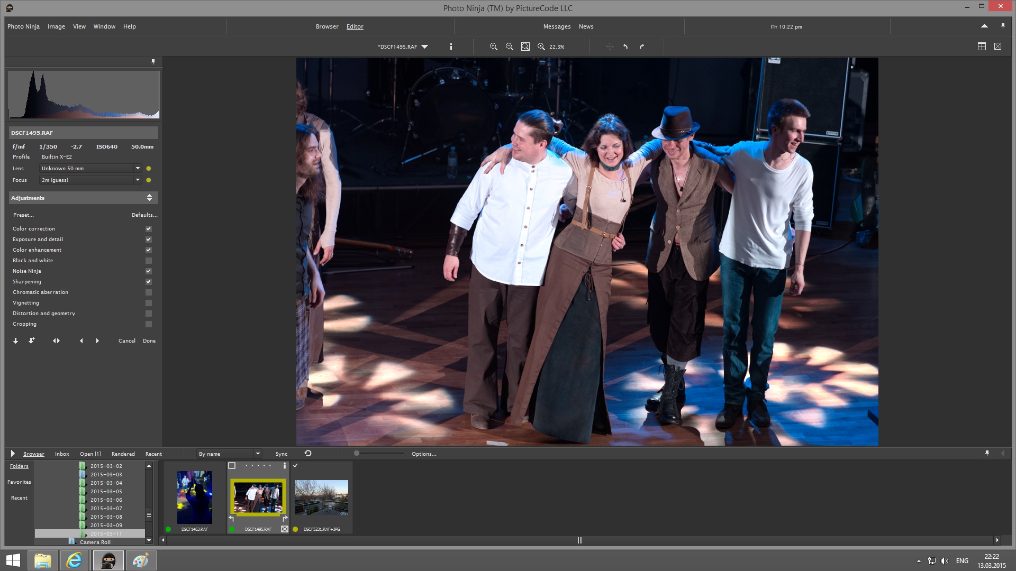The width and height of the screenshot is (1016, 571).
Task: Open File Explorer from taskbar
Action: tap(42, 560)
